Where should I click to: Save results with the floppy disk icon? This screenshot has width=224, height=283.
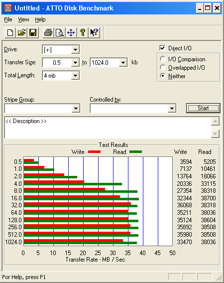(x=33, y=33)
